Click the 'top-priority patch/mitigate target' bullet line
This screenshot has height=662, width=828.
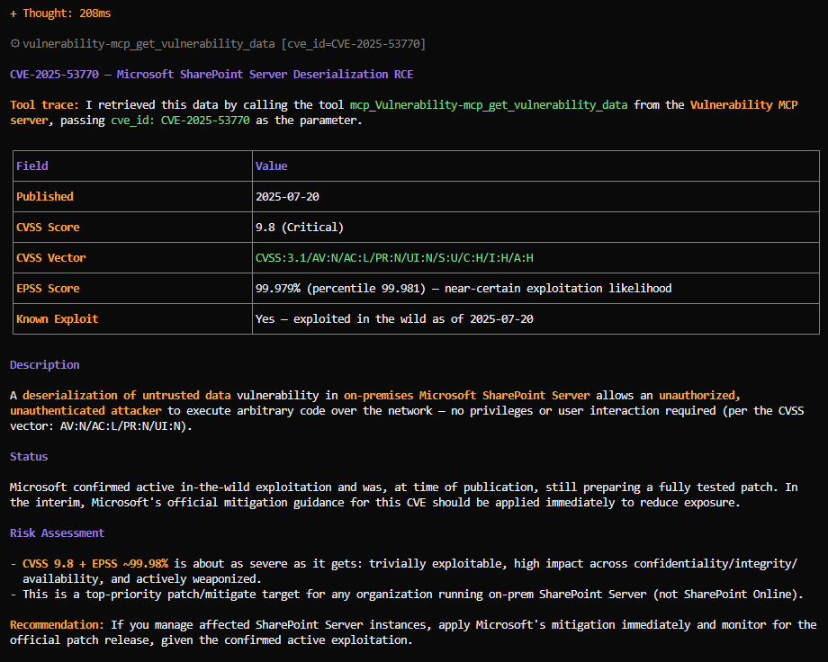coord(407,595)
